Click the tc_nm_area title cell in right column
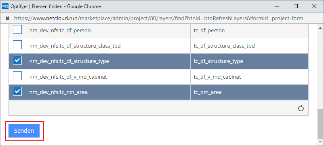 click(x=249, y=92)
